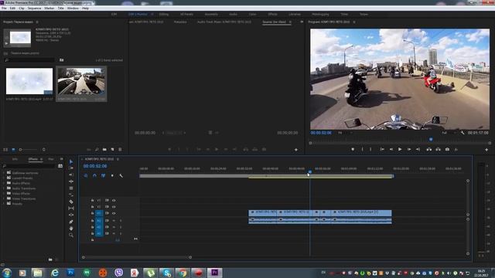Click Mark Out in Program monitor
This screenshot has height=278, width=495.
tap(370, 149)
